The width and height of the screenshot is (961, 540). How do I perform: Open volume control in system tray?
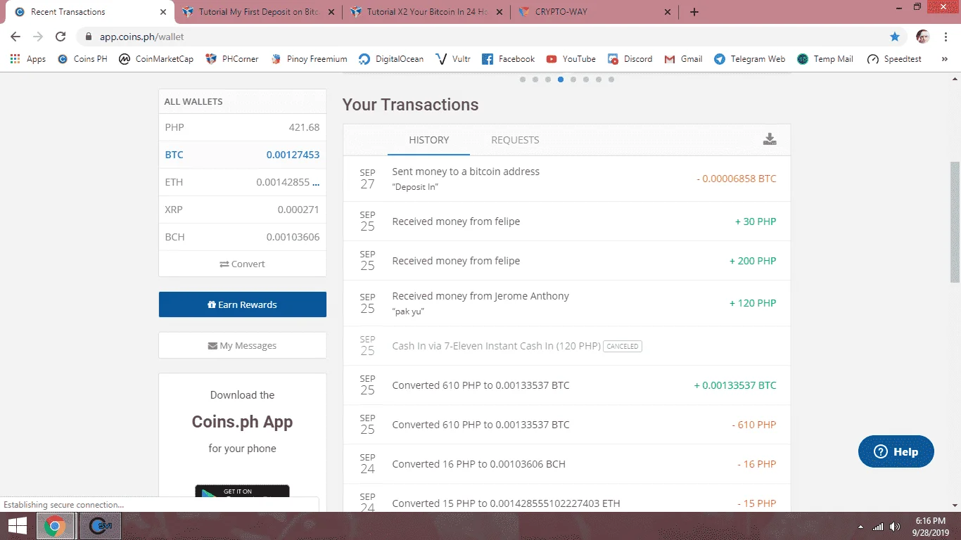coord(895,527)
